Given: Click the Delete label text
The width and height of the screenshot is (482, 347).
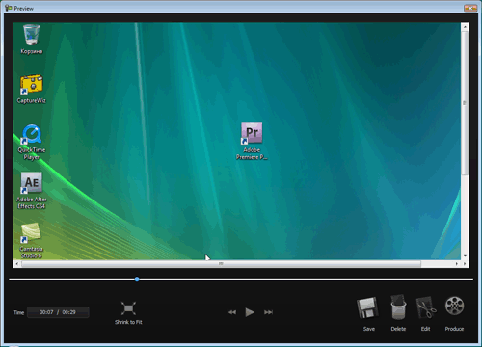Looking at the screenshot, I should [398, 329].
